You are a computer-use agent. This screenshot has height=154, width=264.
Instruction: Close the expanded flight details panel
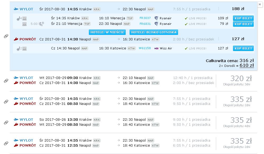point(260,4)
